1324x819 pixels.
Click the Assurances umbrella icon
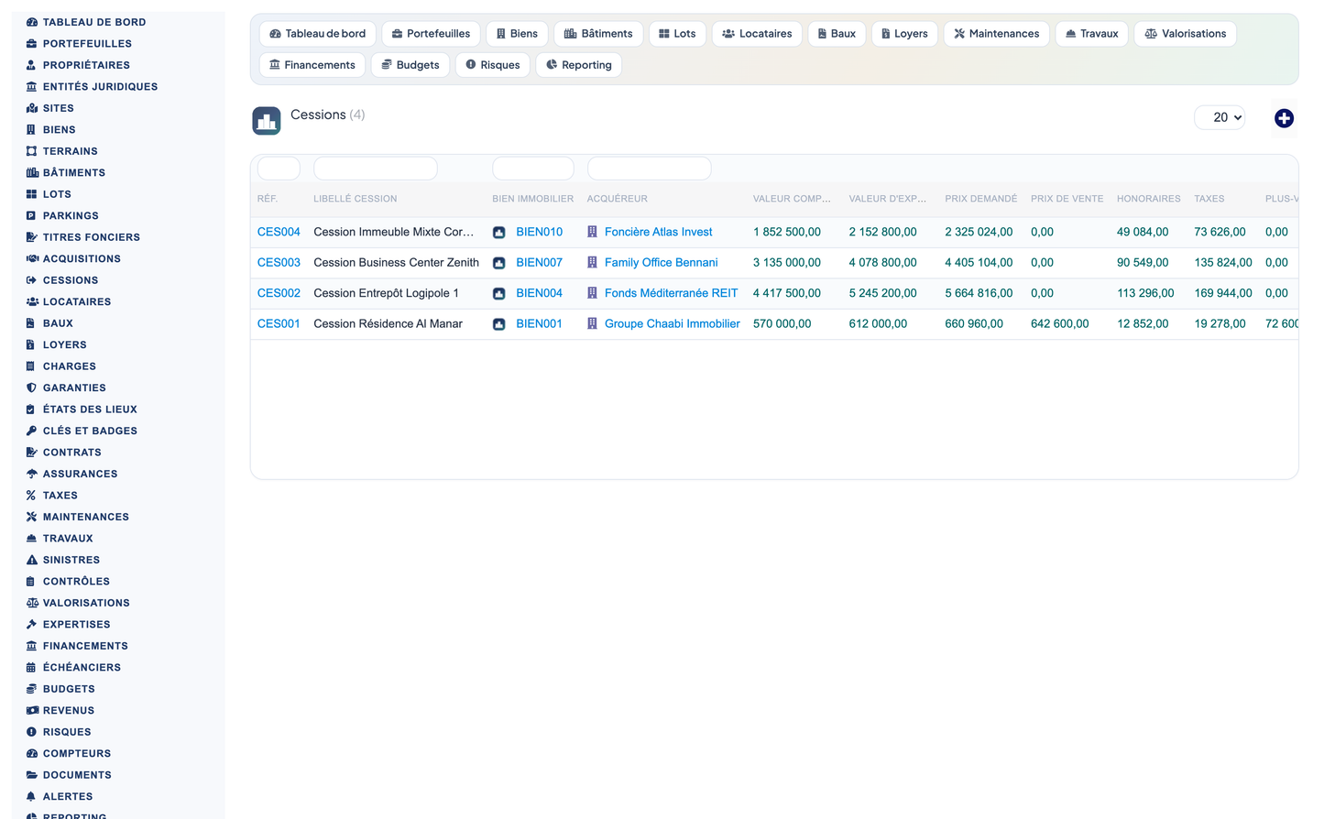click(x=31, y=475)
